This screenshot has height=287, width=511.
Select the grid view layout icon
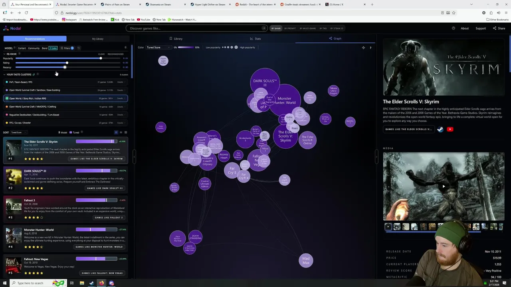pos(126,132)
